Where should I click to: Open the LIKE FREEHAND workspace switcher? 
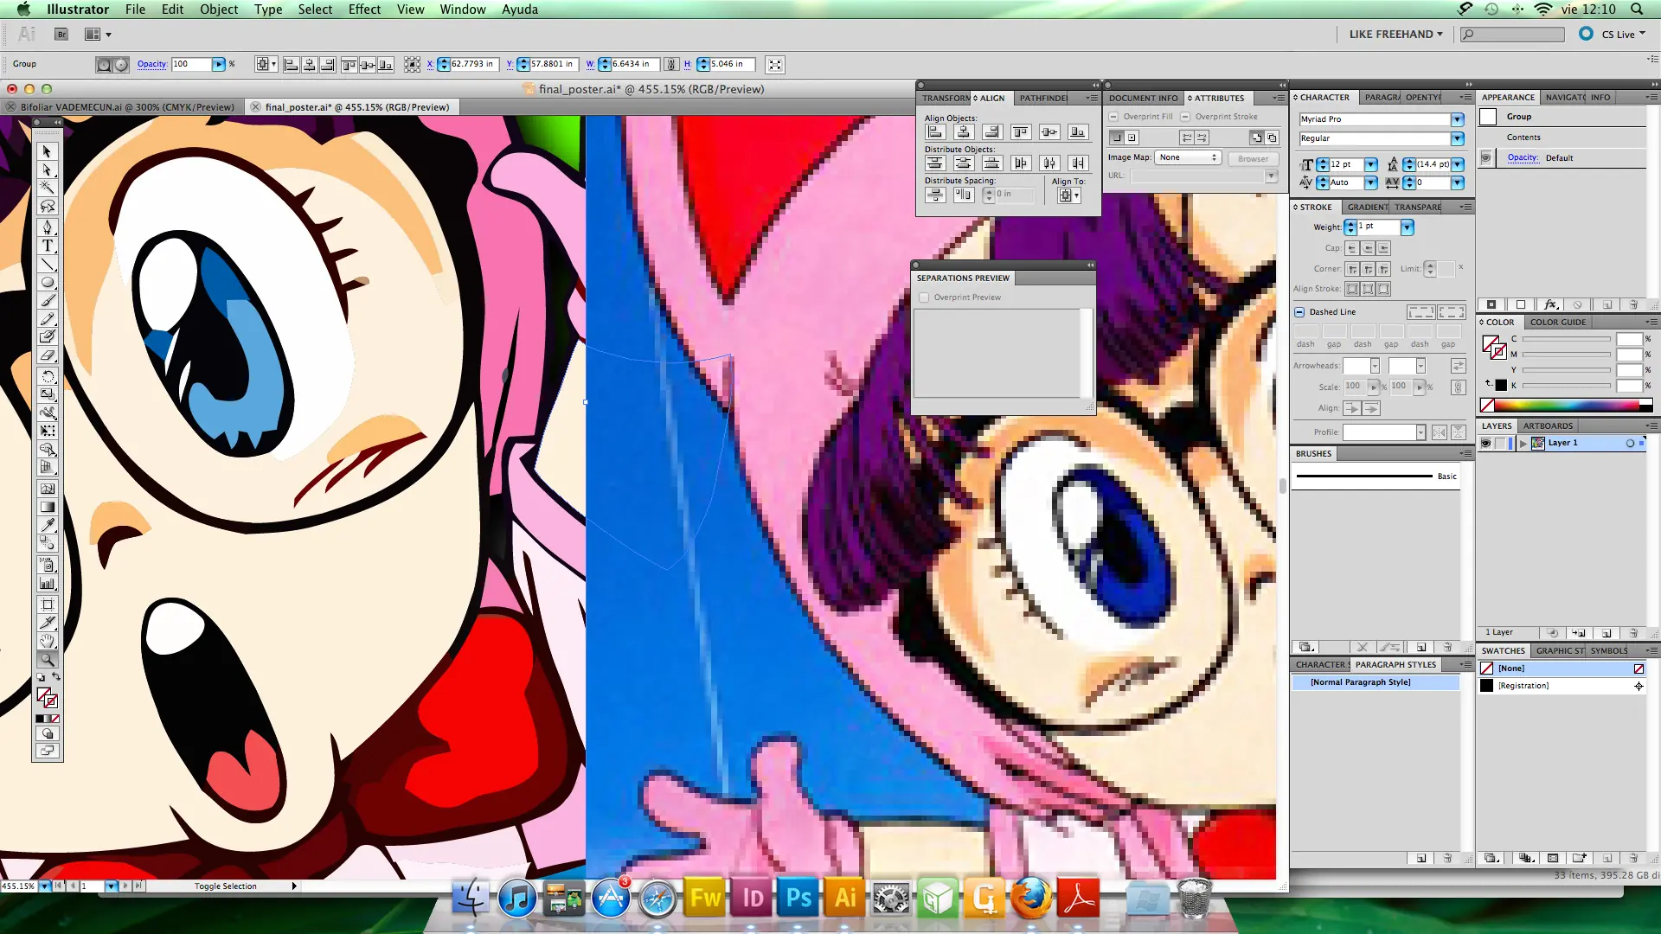[1396, 35]
